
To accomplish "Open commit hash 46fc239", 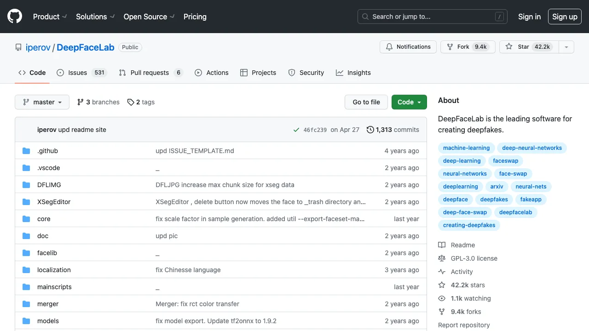I will 315,130.
